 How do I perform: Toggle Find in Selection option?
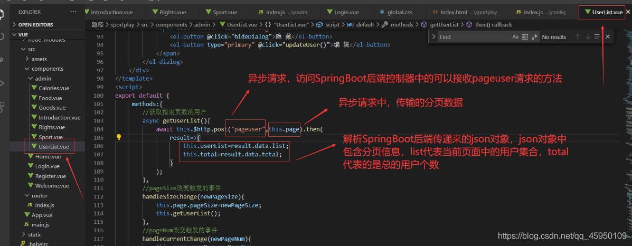tap(597, 37)
